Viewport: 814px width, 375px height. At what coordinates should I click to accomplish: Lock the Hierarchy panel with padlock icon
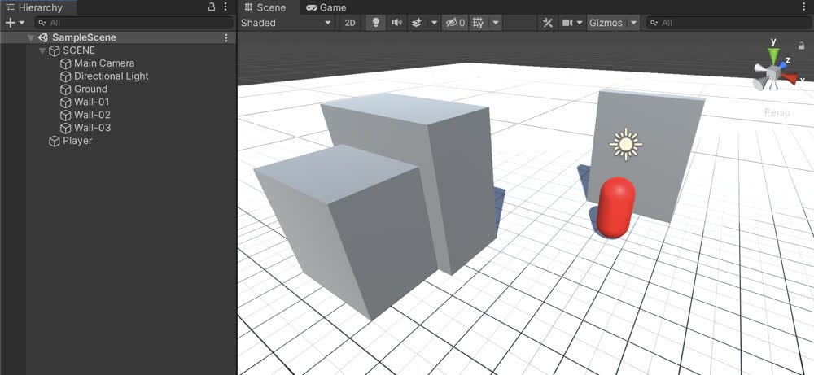[212, 7]
